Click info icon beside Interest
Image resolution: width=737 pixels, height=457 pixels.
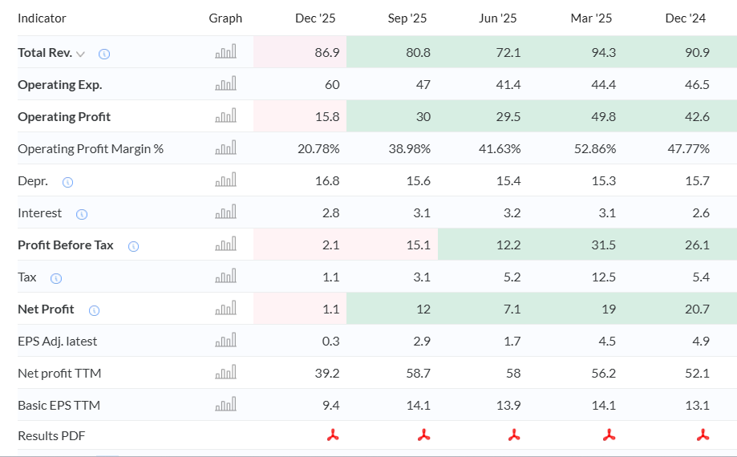82,215
